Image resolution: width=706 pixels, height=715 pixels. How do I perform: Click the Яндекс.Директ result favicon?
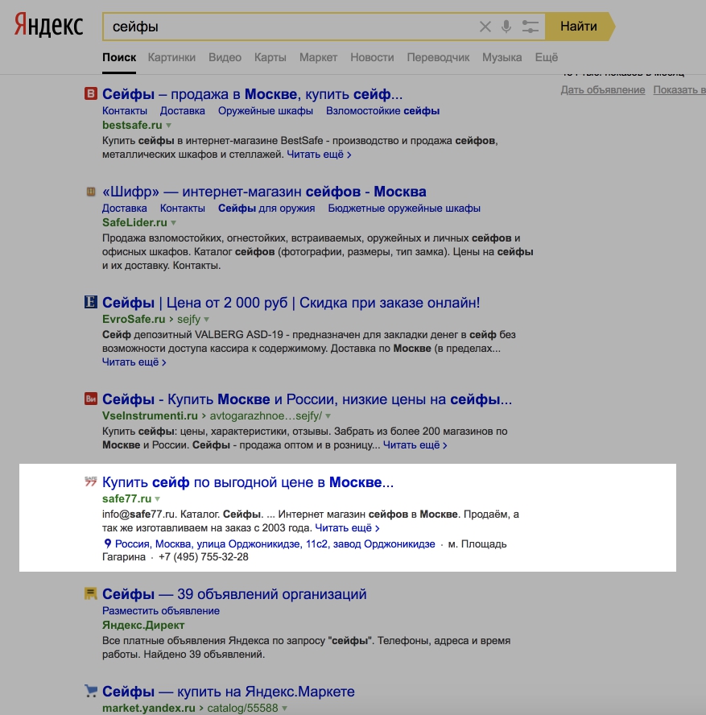pos(91,593)
